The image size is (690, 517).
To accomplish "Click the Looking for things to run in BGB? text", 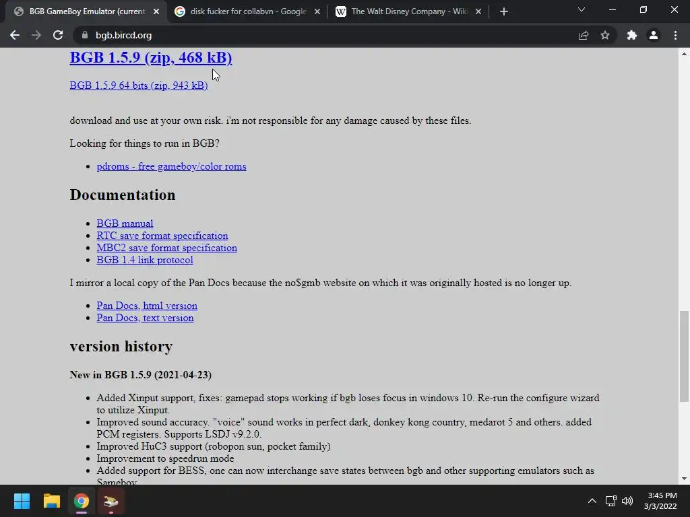I will [x=144, y=143].
